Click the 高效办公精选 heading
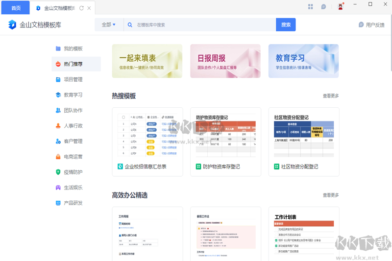The image size is (392, 261). 130,195
